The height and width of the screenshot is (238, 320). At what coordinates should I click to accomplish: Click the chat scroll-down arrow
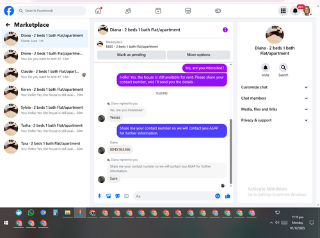click(x=230, y=186)
